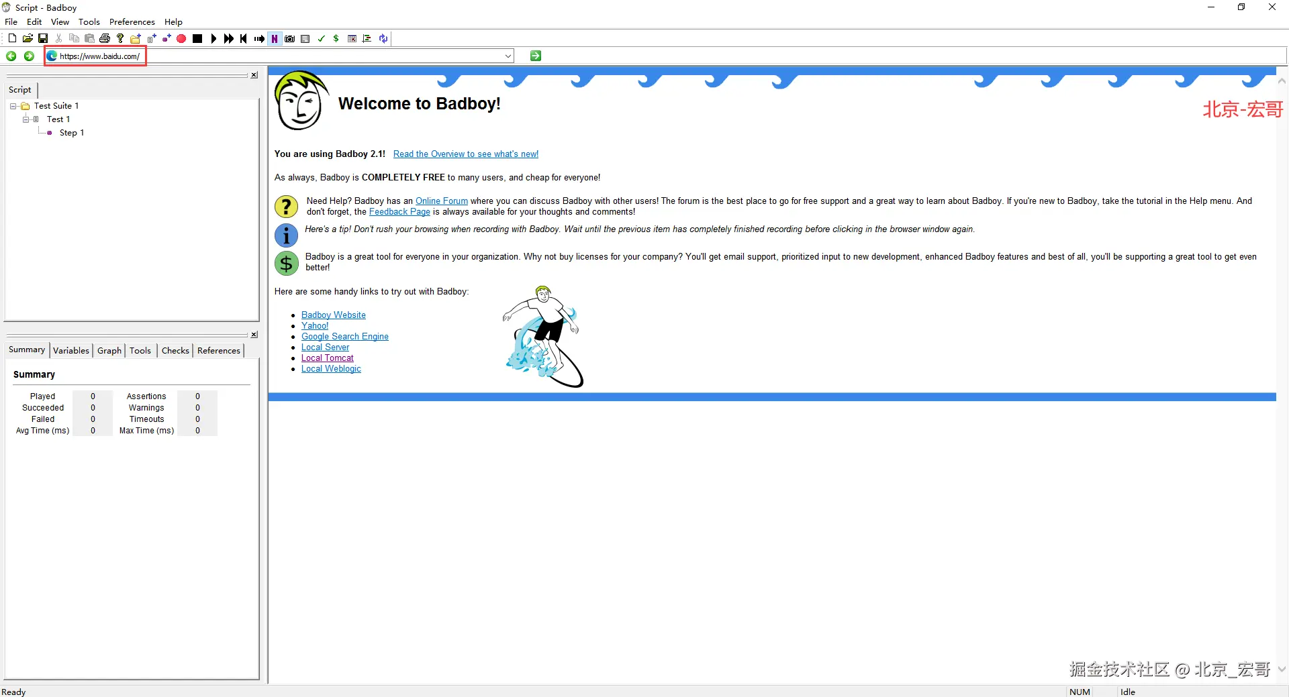Go forward with green right arrow
1289x697 pixels.
pyautogui.click(x=29, y=56)
